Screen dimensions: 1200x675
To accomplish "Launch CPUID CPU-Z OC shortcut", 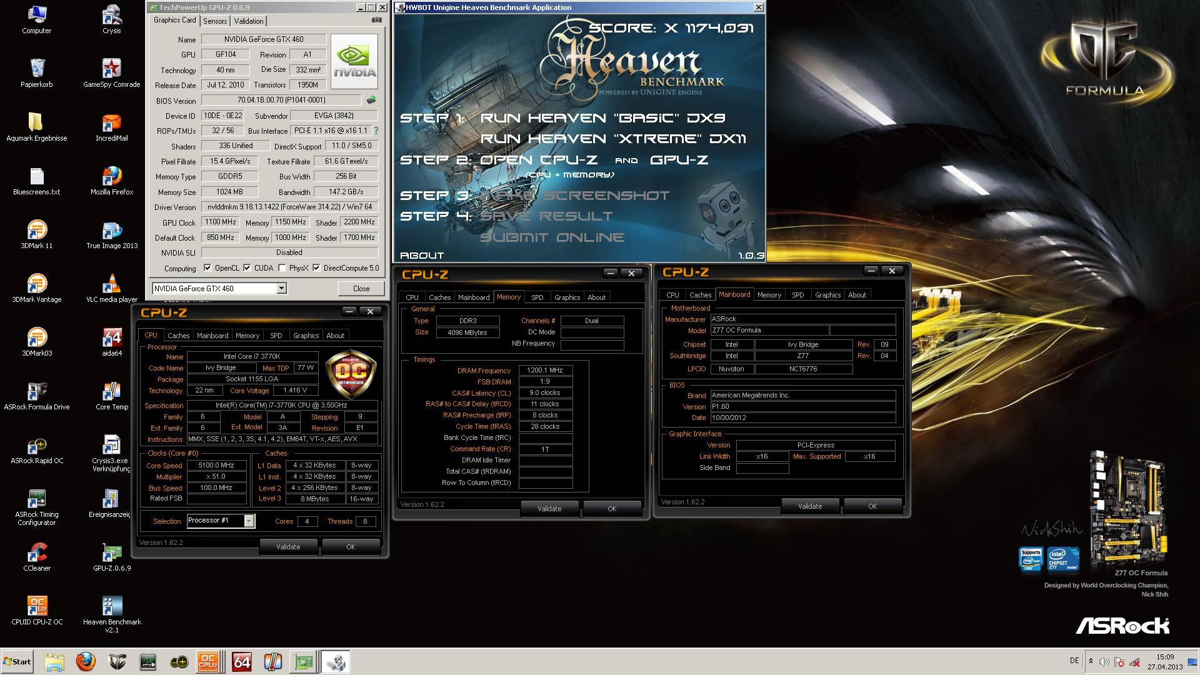I will coord(37,611).
